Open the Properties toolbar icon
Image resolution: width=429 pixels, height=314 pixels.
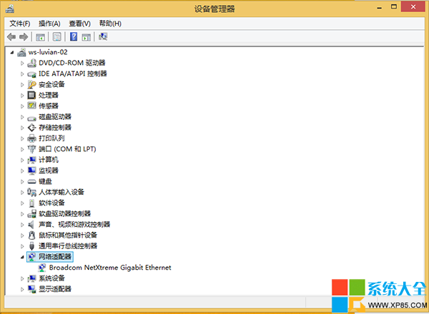57,37
